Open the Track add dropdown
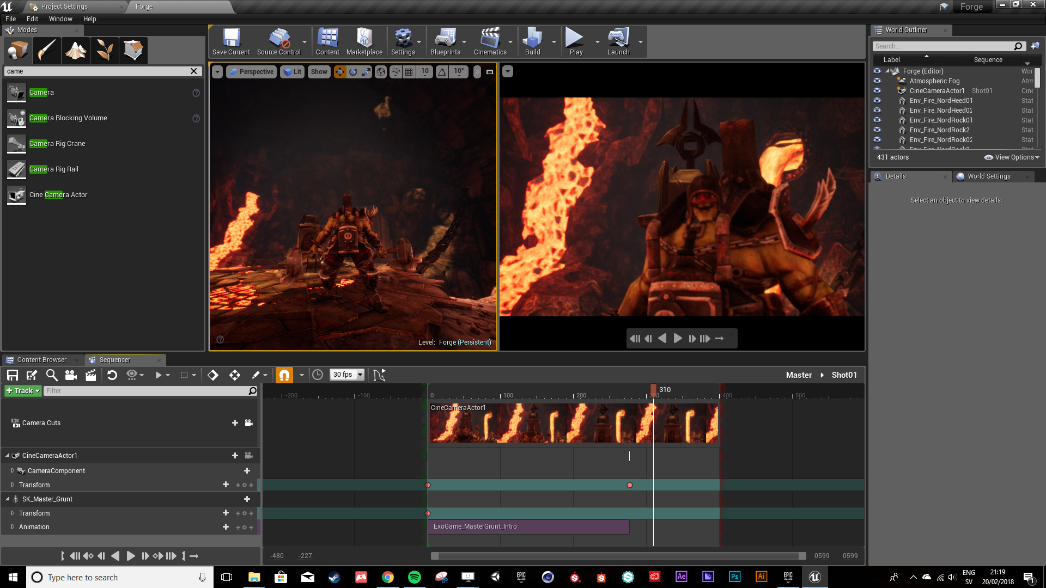 click(23, 391)
